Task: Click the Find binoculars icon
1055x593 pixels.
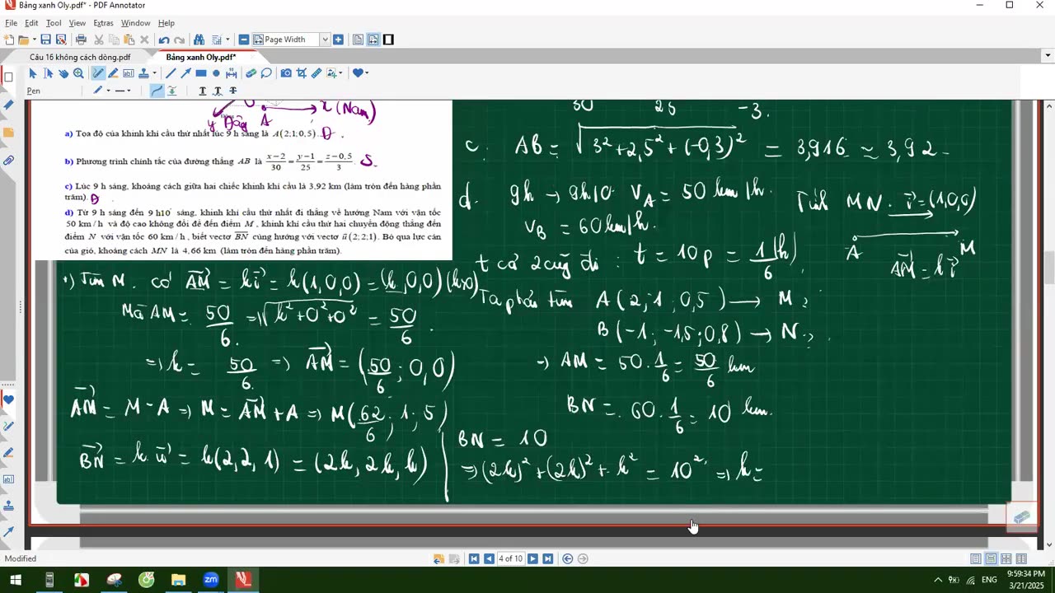Action: (199, 40)
